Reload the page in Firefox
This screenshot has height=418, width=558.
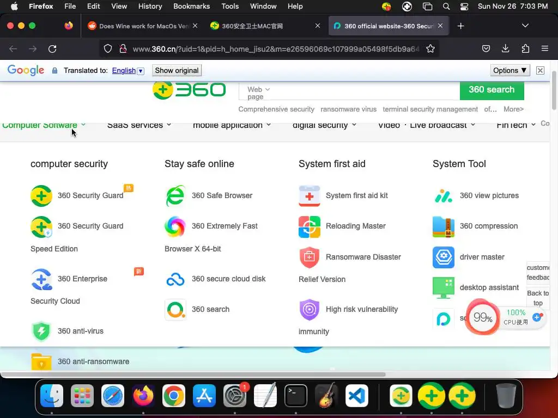tap(52, 48)
